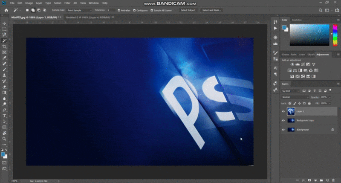Select the Gradient tool

coord(4,93)
